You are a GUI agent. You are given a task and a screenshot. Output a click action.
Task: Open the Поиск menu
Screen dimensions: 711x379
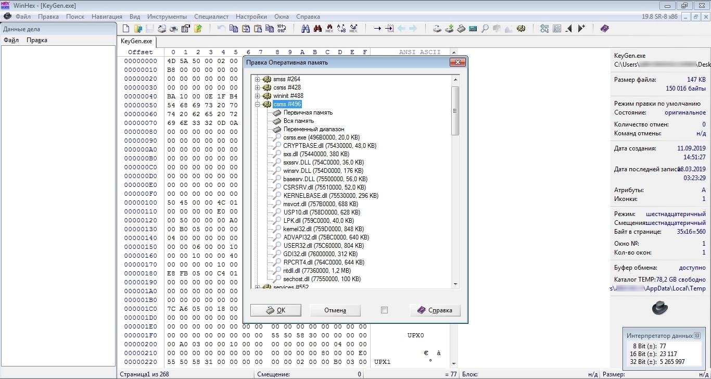[x=75, y=17]
